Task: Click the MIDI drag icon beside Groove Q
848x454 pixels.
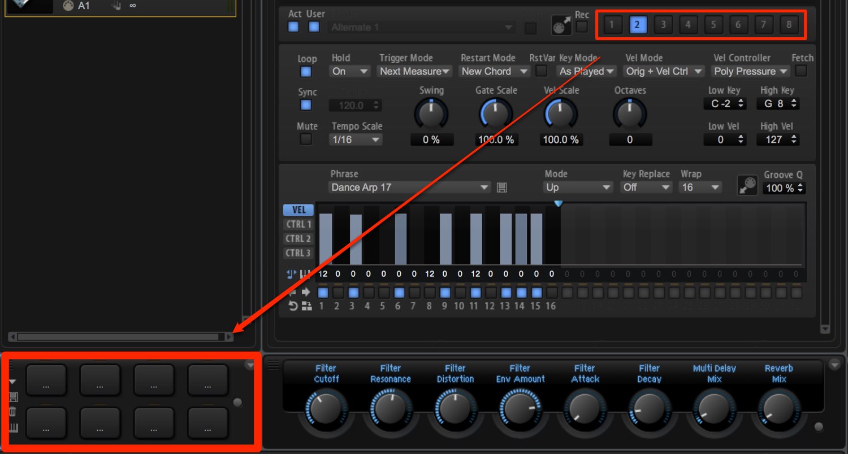Action: pos(747,185)
